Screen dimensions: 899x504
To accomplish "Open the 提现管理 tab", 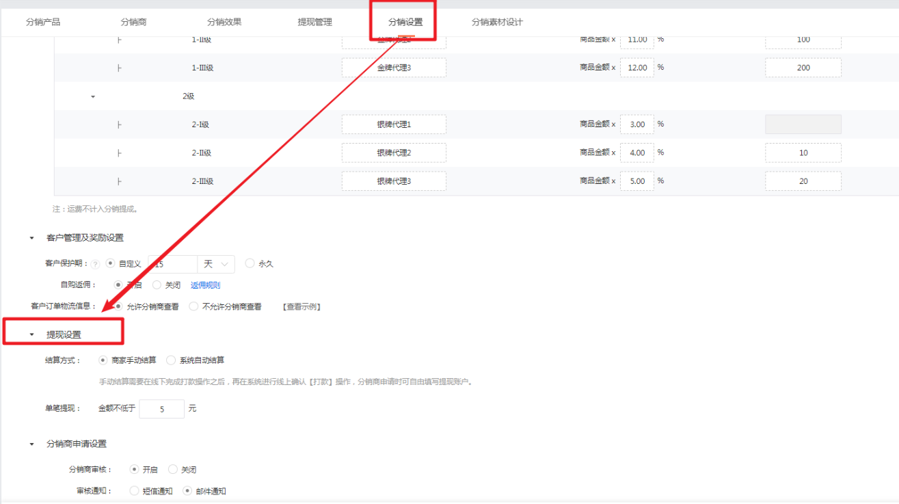I will [314, 22].
